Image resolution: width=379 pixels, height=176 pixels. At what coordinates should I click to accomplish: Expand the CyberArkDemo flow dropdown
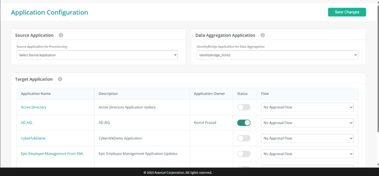(307, 138)
